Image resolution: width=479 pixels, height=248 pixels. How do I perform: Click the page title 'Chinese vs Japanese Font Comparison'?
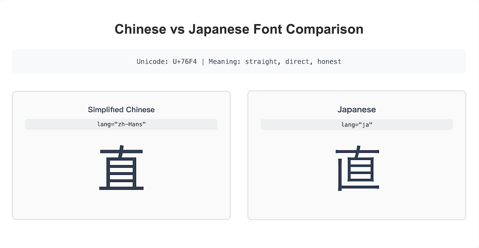[x=239, y=29]
